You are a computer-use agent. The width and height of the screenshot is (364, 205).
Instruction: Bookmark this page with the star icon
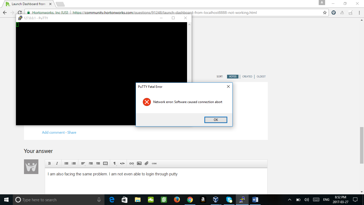coord(325,12)
